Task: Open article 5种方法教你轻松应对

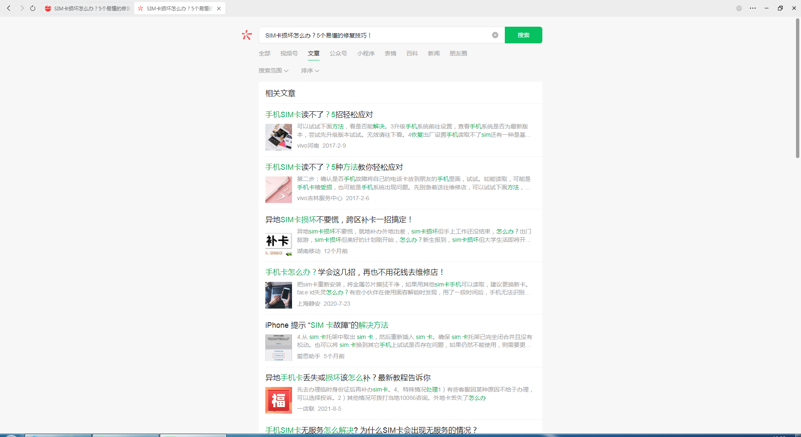Action: coord(334,167)
